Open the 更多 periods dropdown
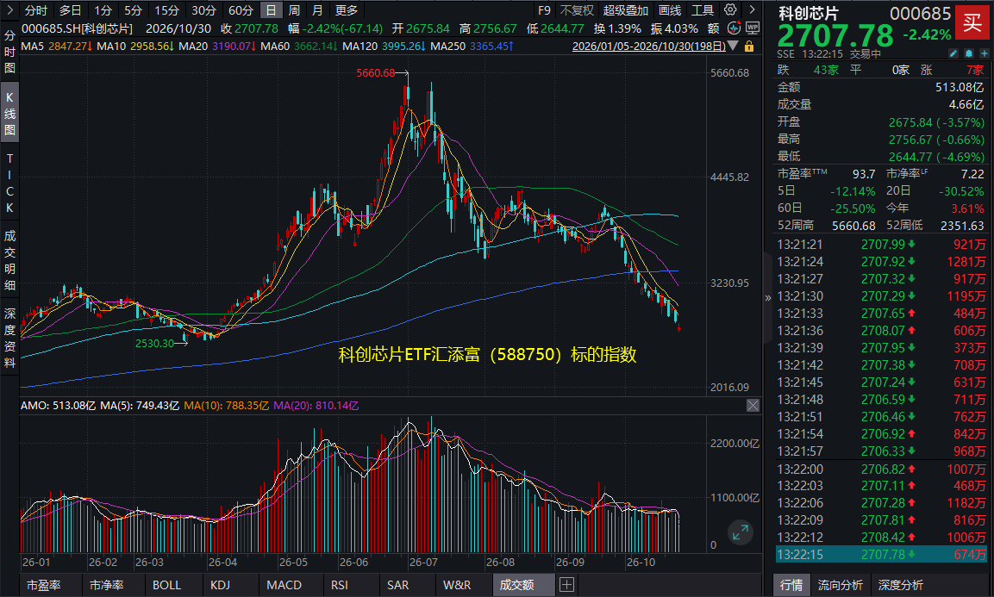 (346, 10)
